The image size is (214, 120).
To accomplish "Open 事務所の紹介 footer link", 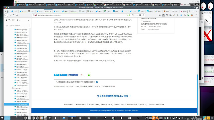I will pos(81,105).
